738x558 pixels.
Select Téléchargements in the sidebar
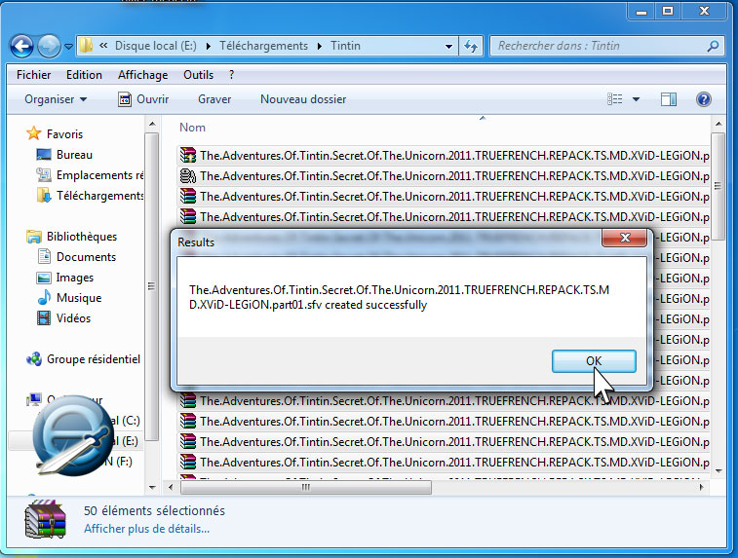pos(99,196)
